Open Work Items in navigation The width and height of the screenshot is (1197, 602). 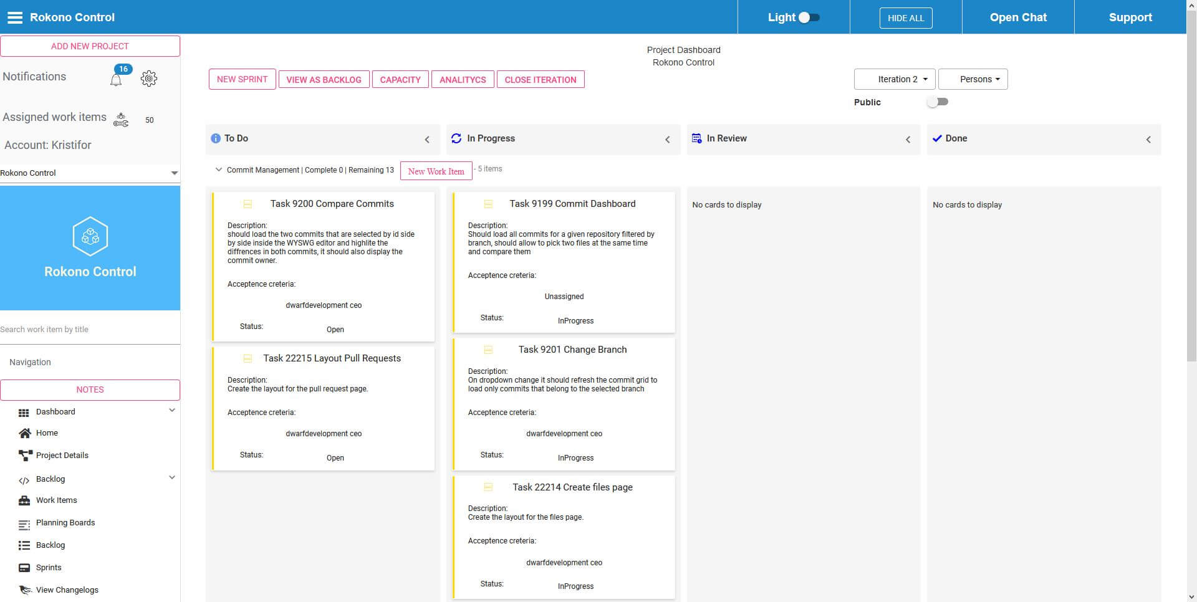[57, 500]
